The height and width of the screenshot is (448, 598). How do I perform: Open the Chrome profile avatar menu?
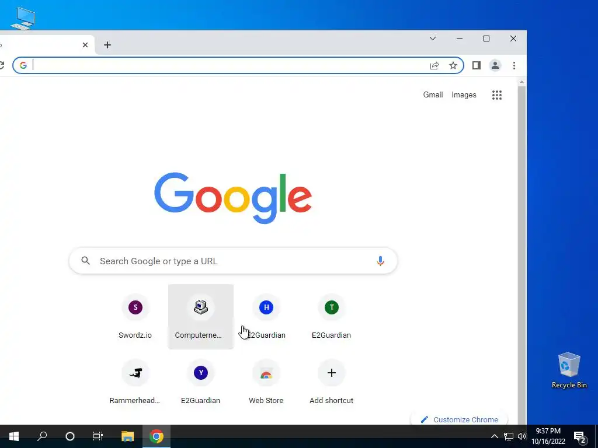(495, 65)
